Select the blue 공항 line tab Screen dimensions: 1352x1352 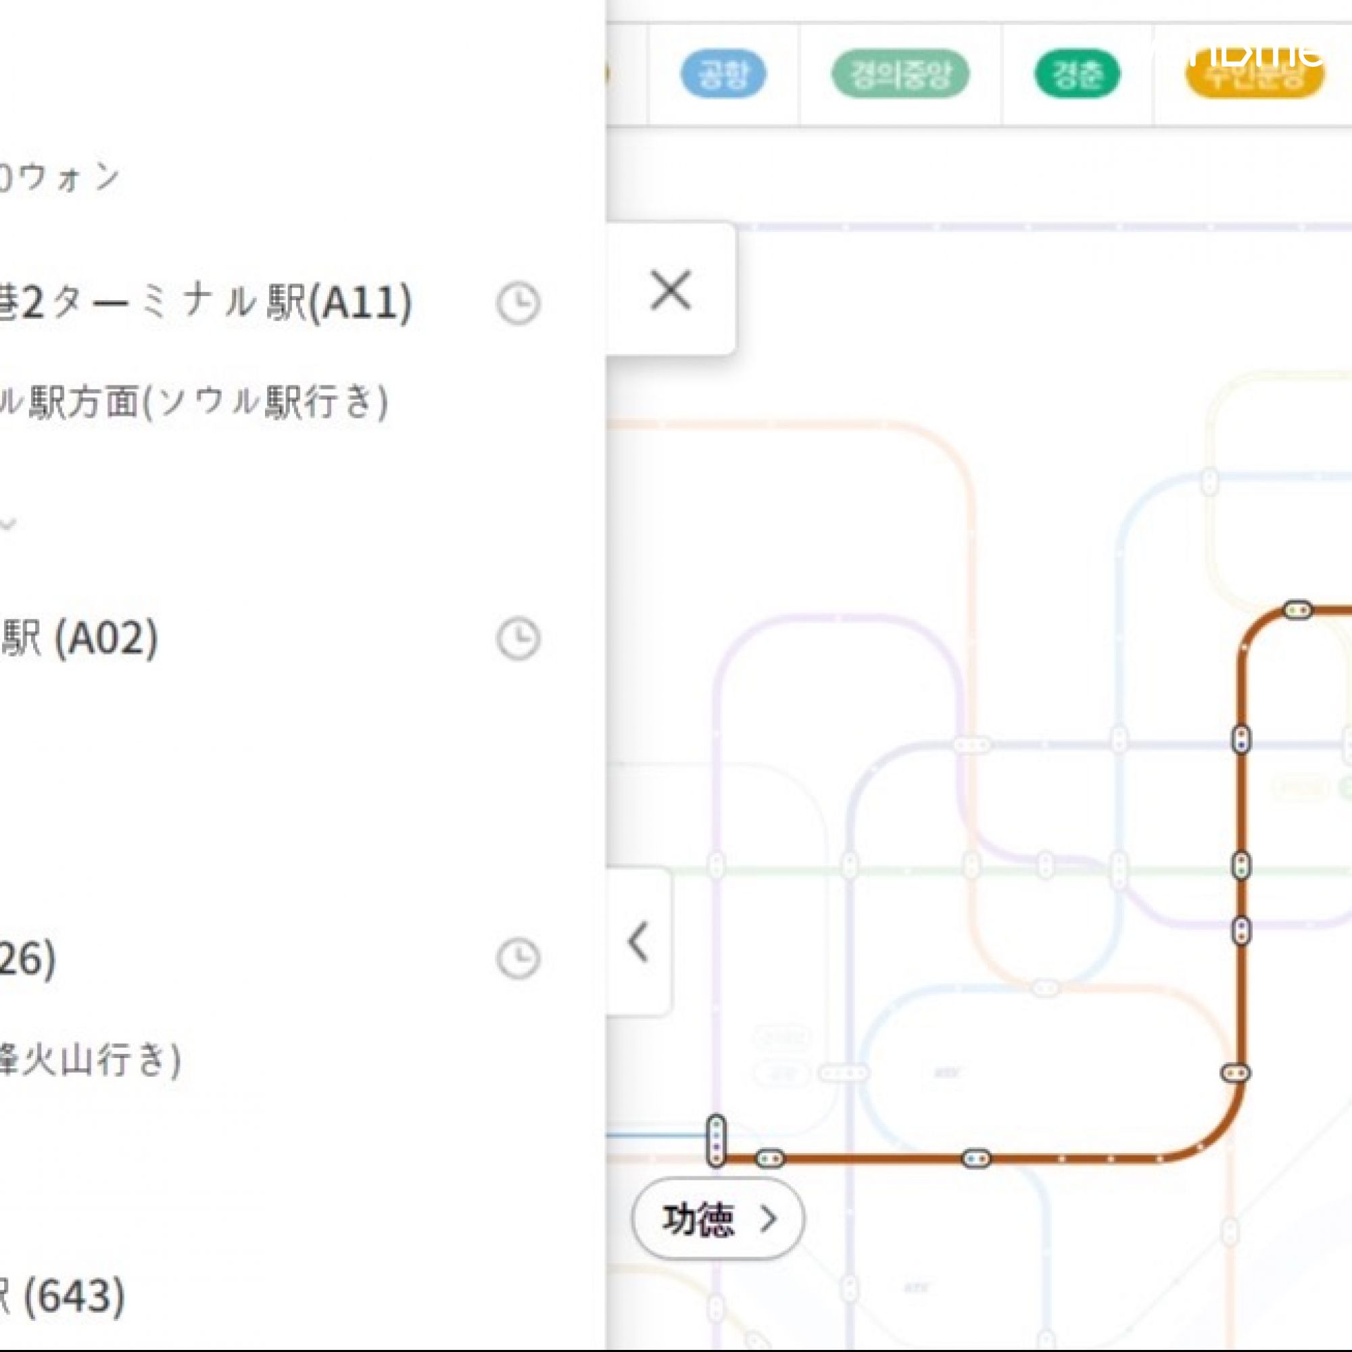723,74
